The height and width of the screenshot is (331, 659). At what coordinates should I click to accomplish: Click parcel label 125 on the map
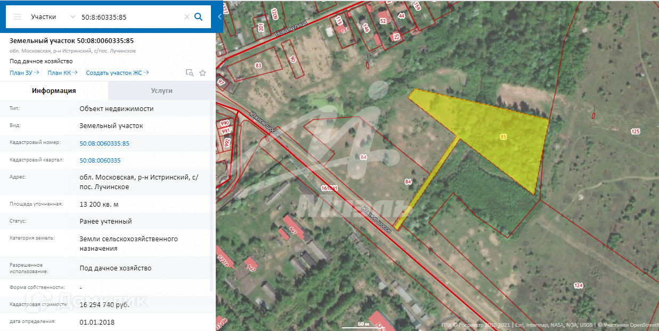point(635,131)
